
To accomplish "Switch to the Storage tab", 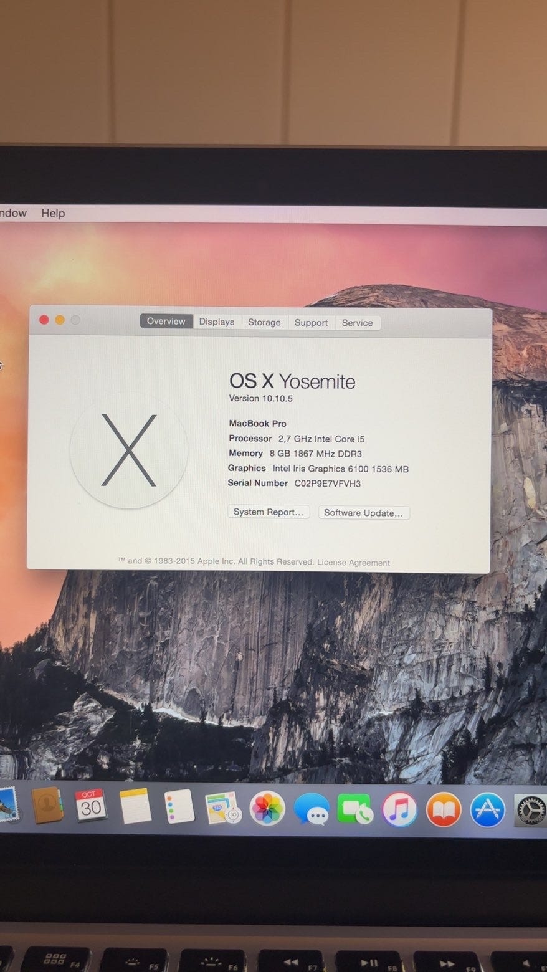I will click(264, 323).
